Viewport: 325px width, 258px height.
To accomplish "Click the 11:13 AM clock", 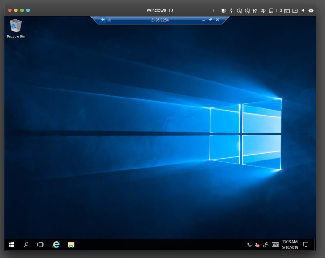I will pos(290,244).
